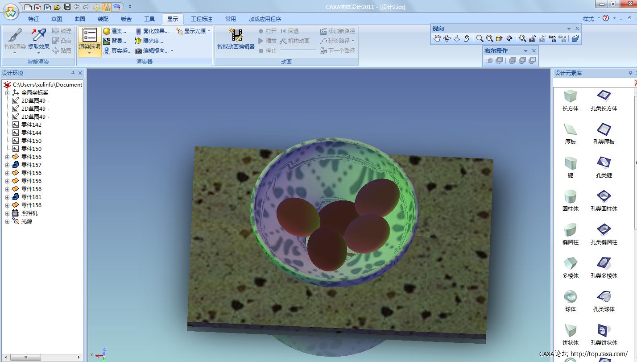Select the pan hand tool in 视向 toolbar
637x362 pixels.
tap(437, 38)
